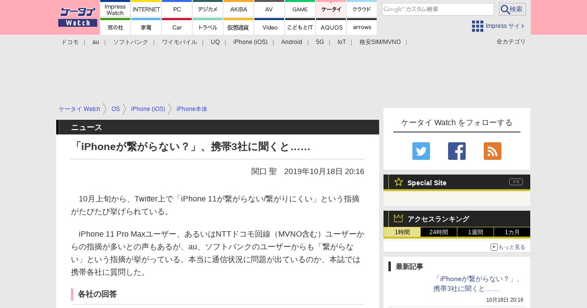Open the INTERNET Watch tab

[x=146, y=9]
